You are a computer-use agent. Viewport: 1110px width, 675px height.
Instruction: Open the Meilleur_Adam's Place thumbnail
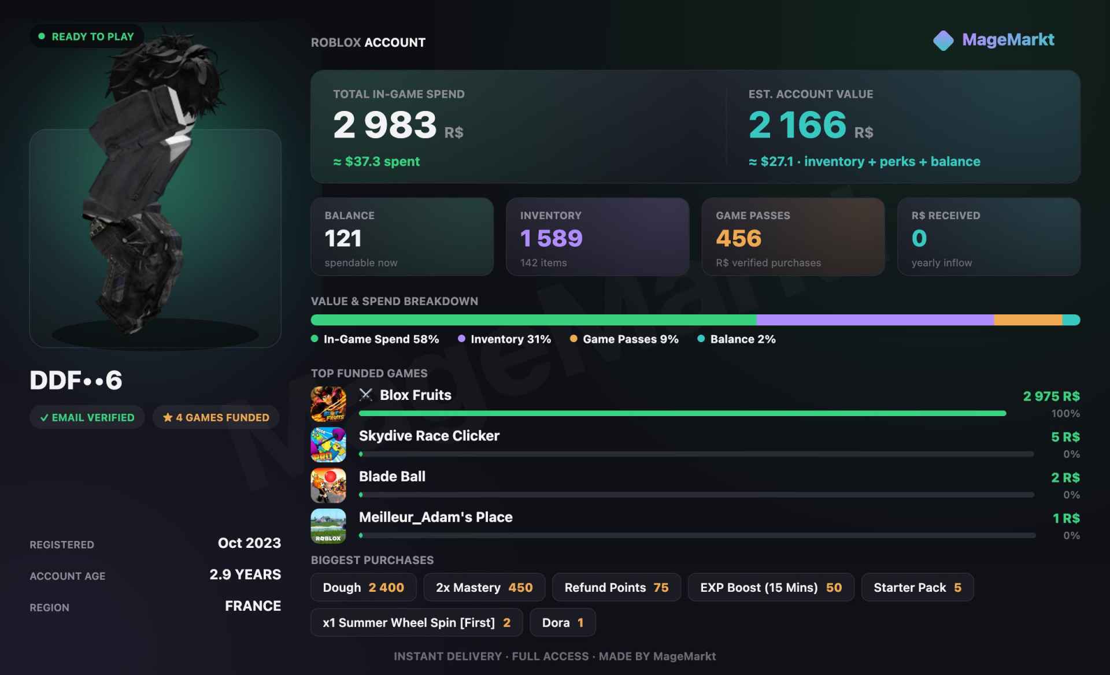click(328, 526)
